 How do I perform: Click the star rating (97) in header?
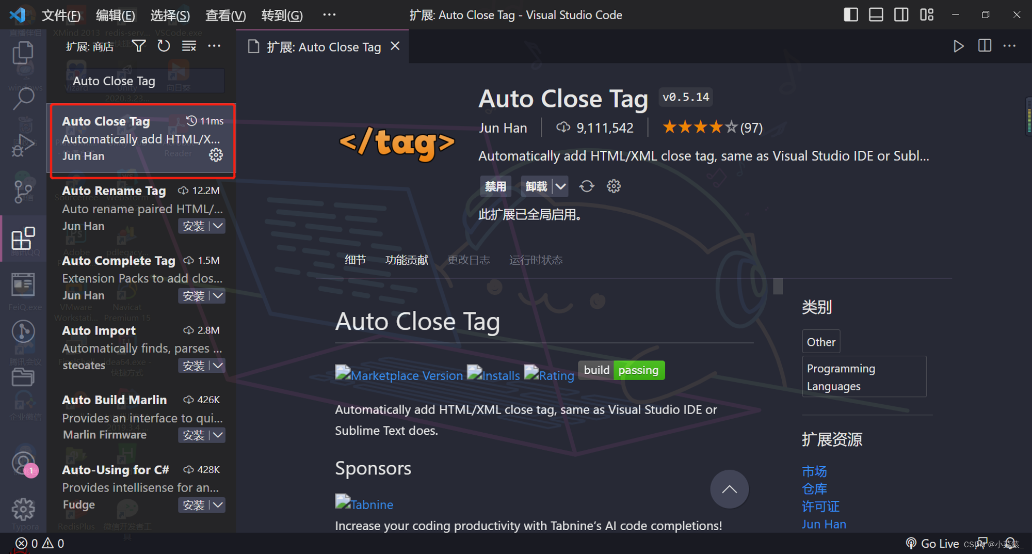(713, 127)
